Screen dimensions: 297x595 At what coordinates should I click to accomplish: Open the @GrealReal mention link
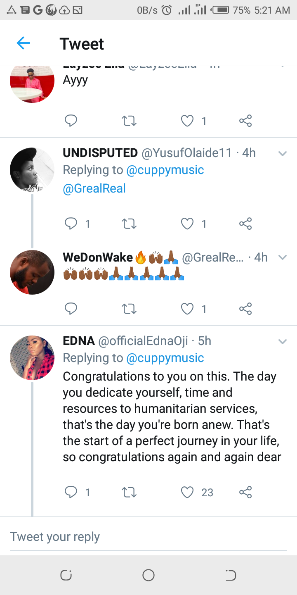94,188
